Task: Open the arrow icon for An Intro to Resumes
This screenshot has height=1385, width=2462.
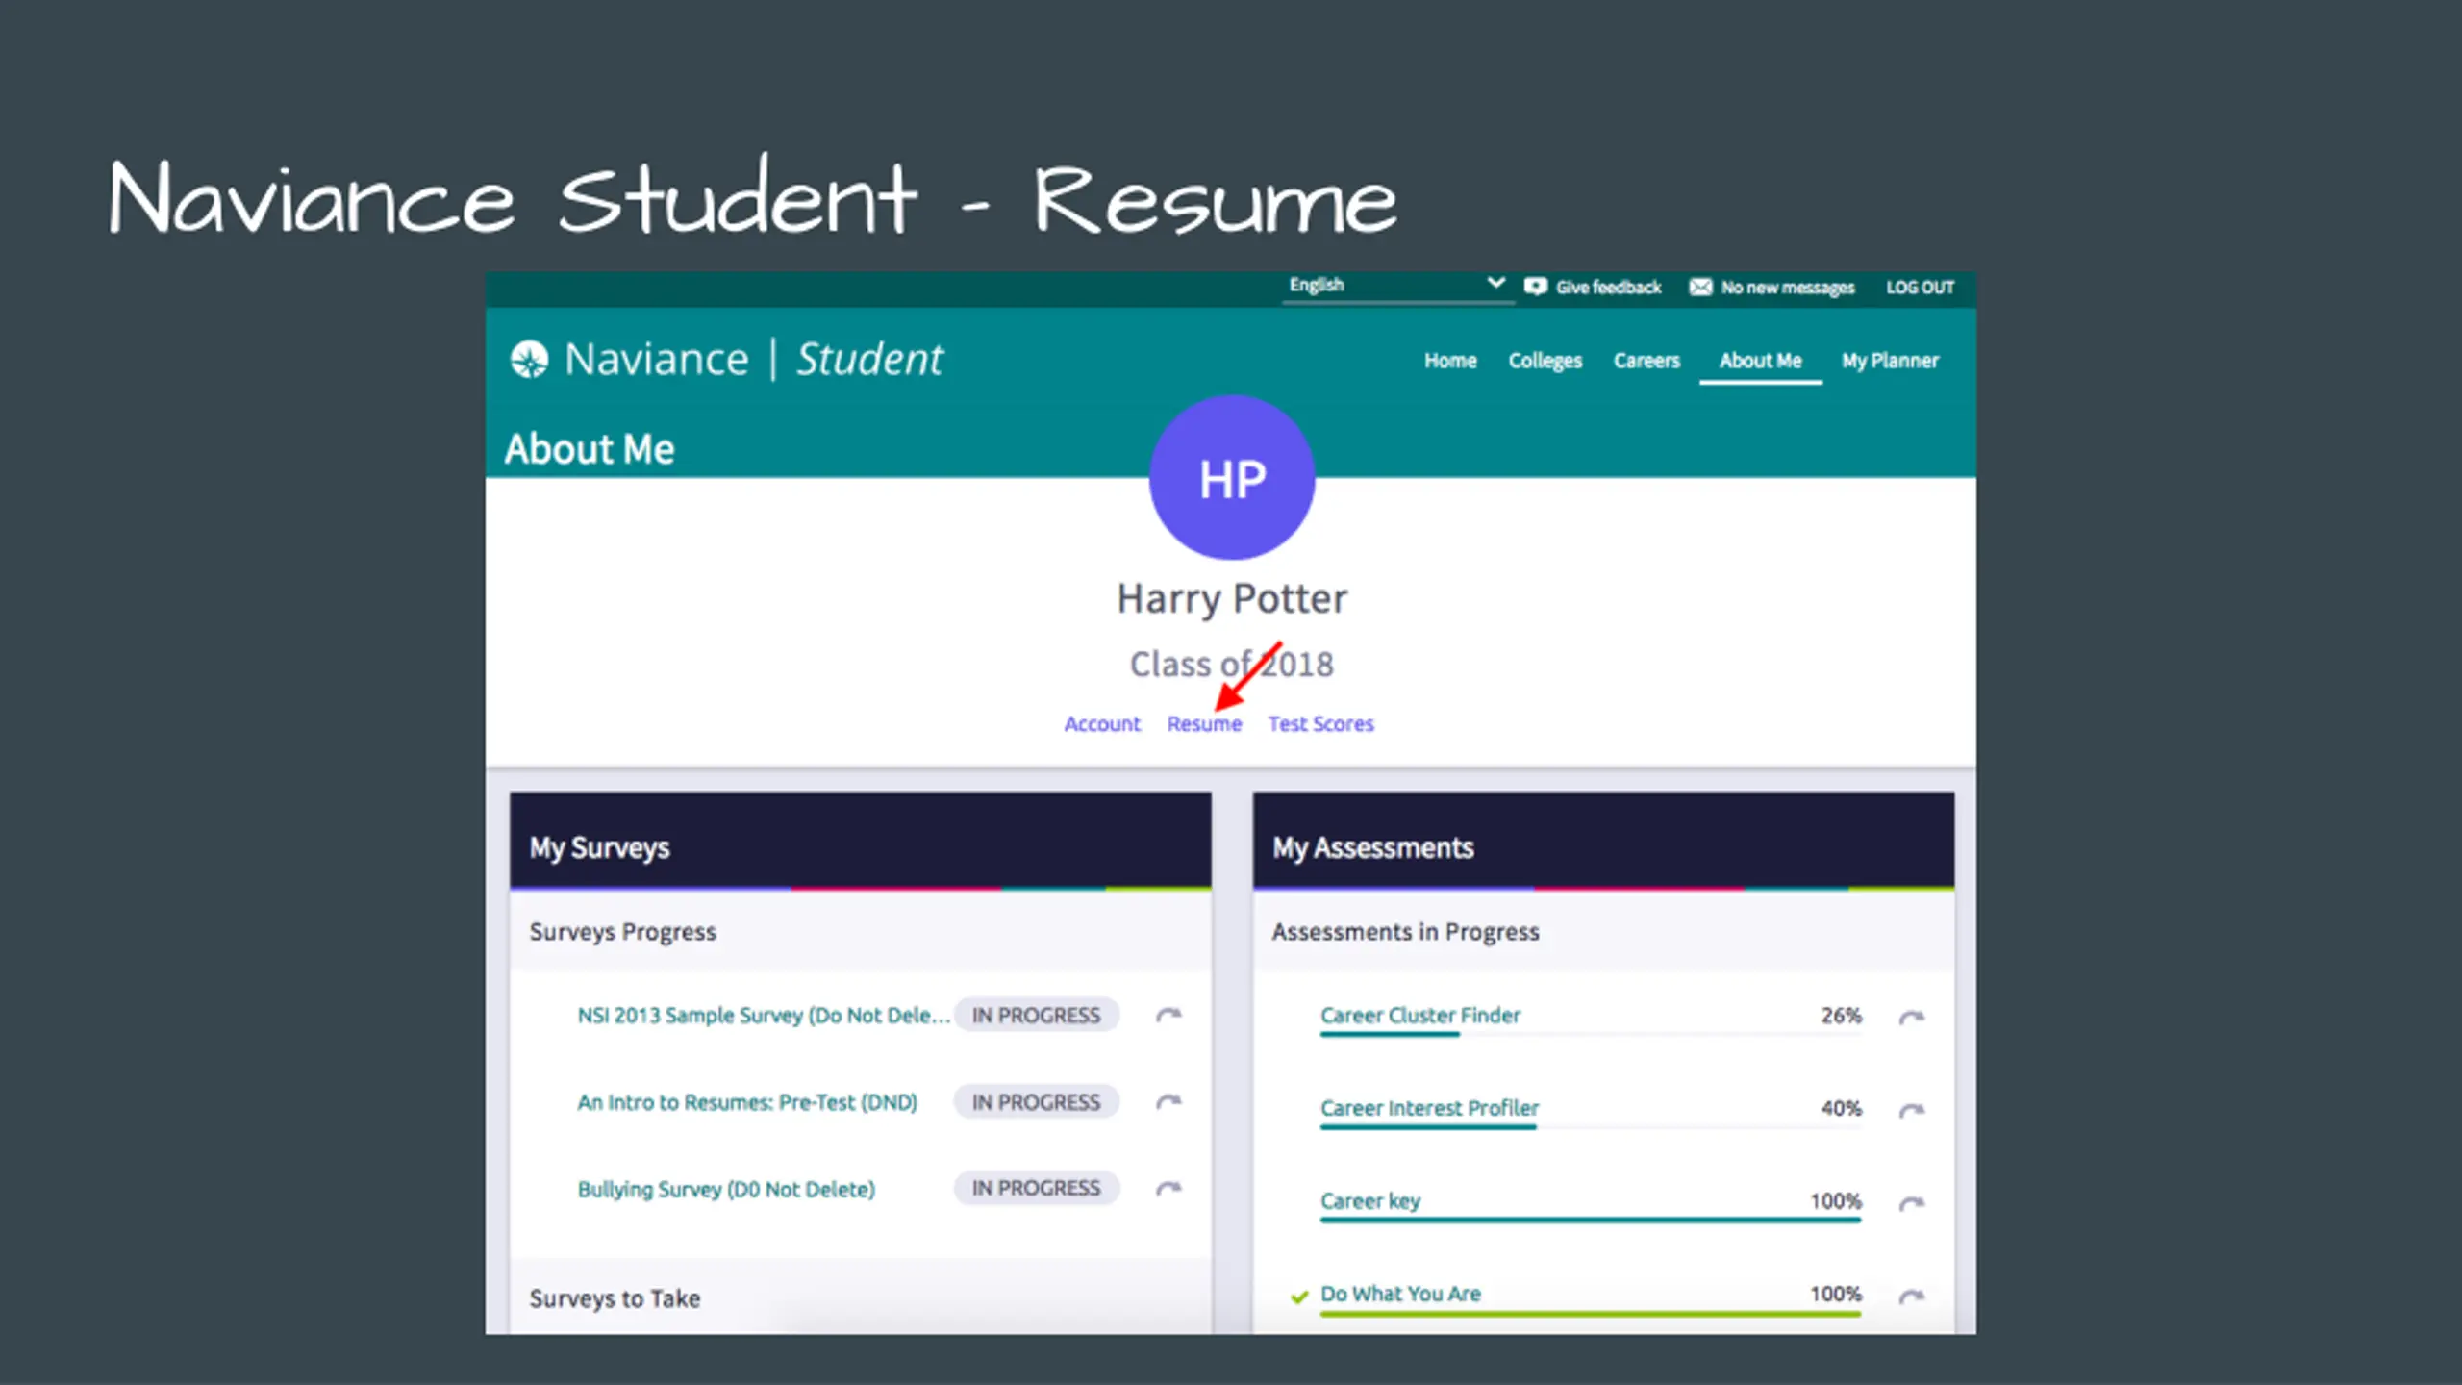Action: click(1168, 1101)
